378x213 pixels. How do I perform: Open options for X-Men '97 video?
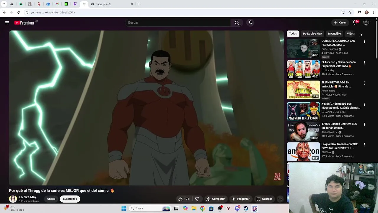[364, 104]
